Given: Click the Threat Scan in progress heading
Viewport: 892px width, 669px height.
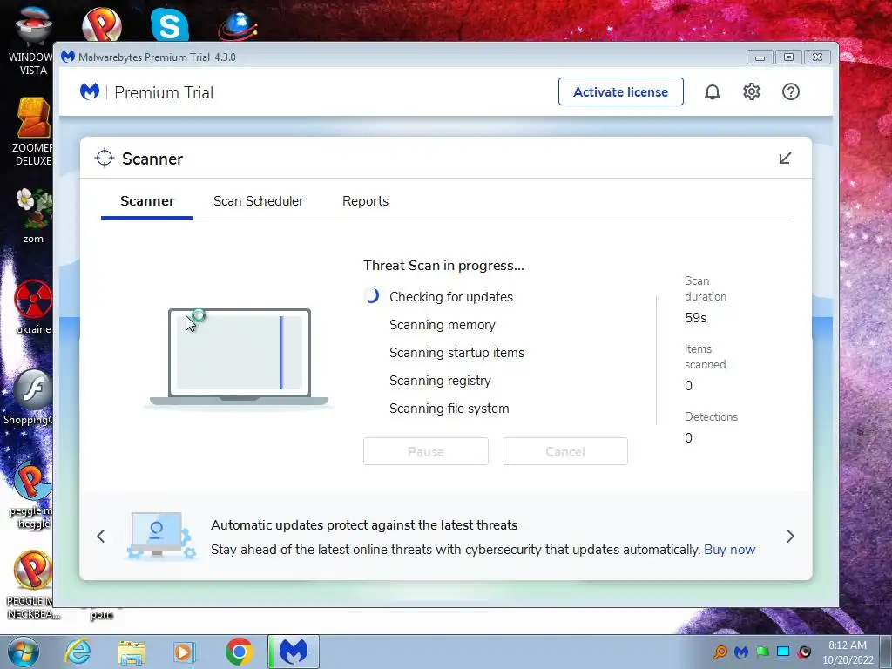Looking at the screenshot, I should coord(443,266).
